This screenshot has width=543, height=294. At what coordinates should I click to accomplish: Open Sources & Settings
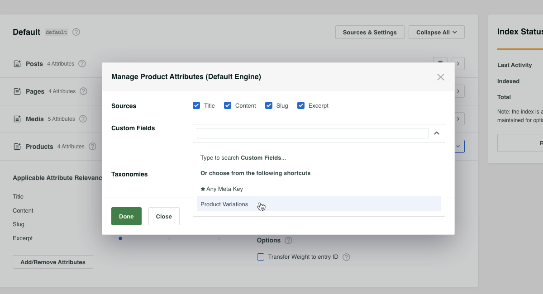coord(370,32)
